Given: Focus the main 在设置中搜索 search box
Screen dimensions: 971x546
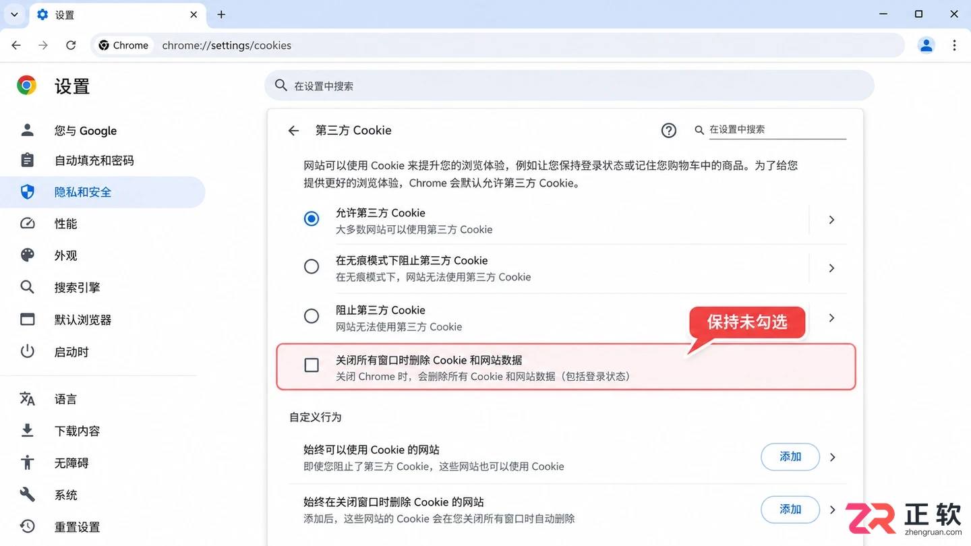Looking at the screenshot, I should pyautogui.click(x=569, y=86).
